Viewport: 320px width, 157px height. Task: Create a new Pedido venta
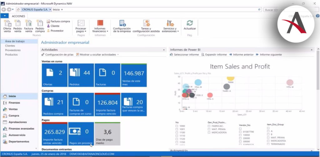pos(17,26)
